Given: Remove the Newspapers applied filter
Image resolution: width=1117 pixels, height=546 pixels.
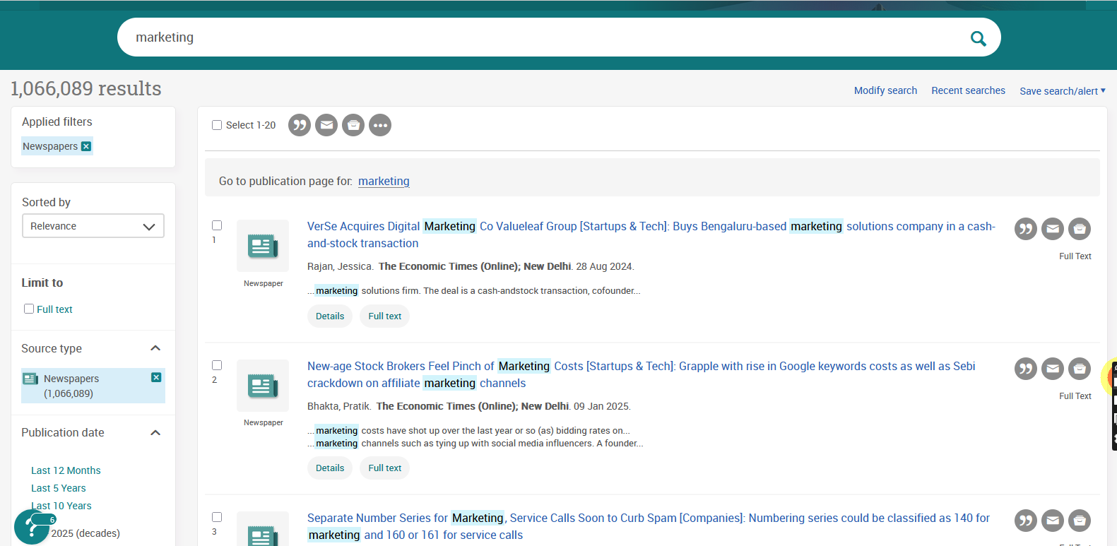Looking at the screenshot, I should (x=86, y=146).
